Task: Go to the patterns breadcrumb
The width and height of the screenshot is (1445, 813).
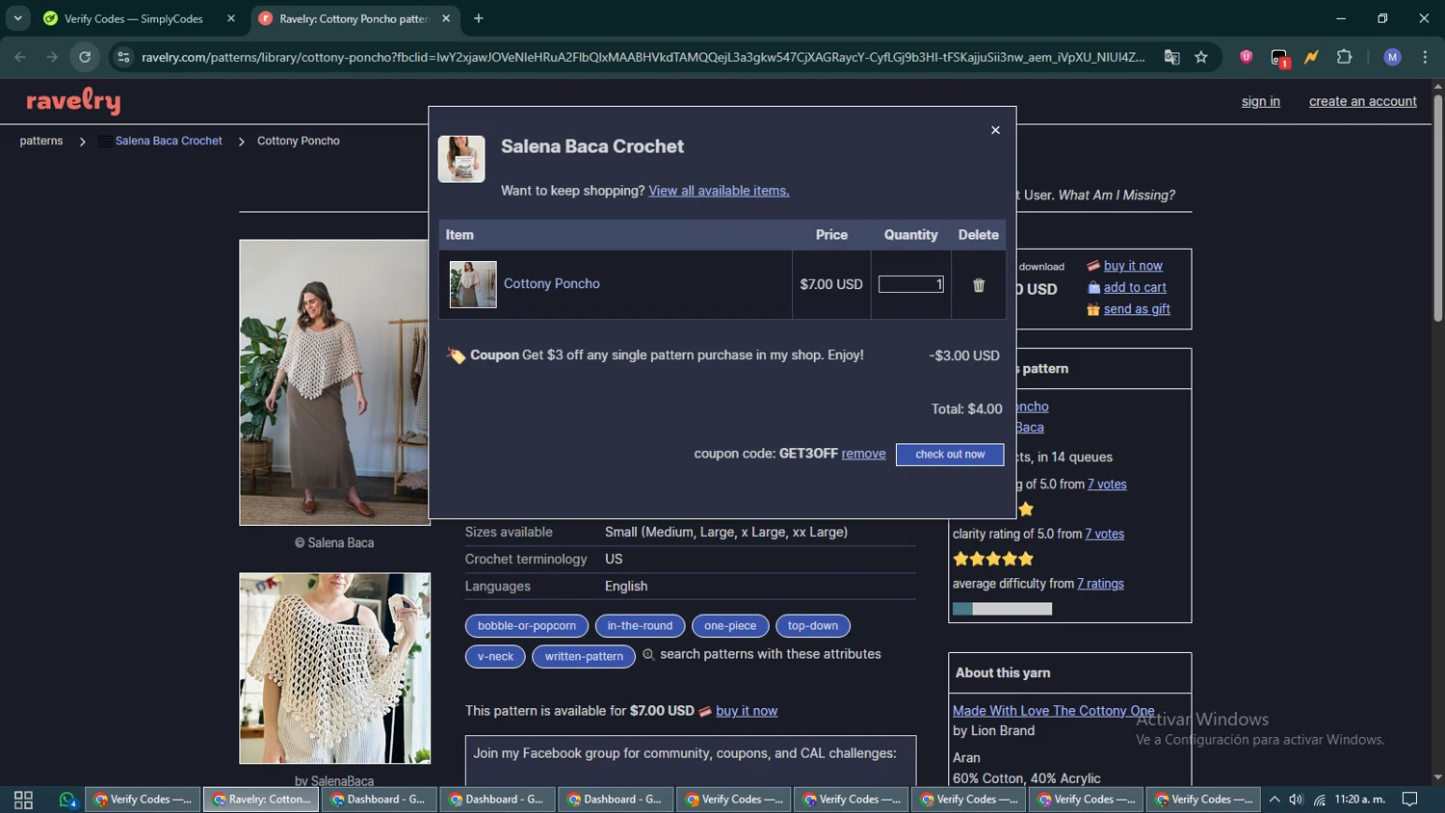Action: (41, 141)
